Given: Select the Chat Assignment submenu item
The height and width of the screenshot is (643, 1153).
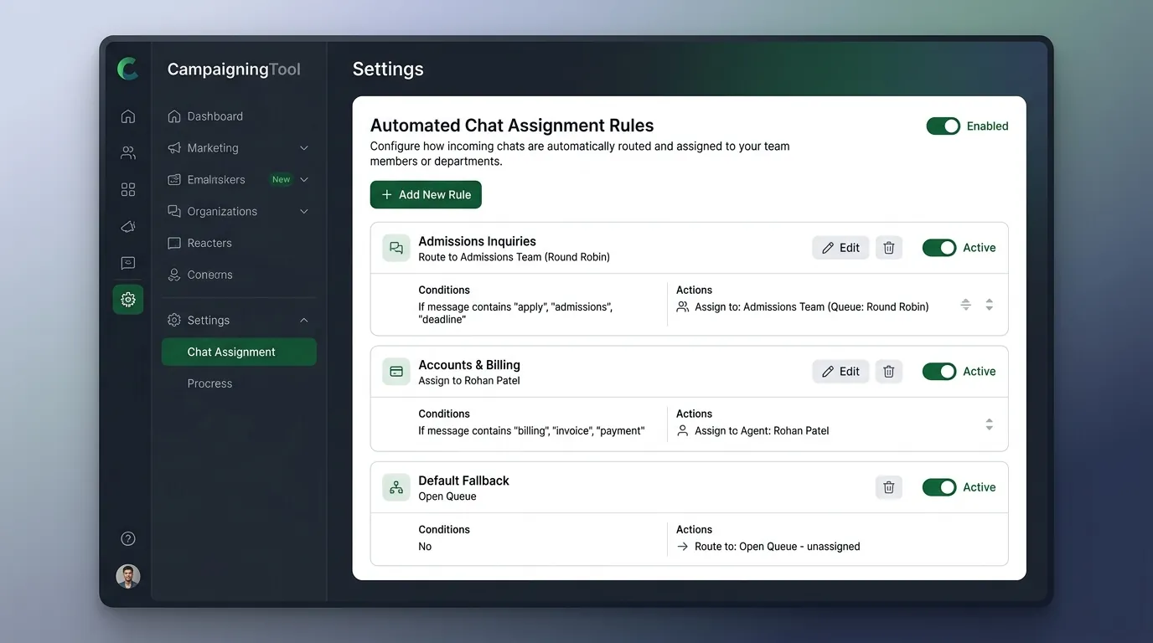Looking at the screenshot, I should 239,352.
